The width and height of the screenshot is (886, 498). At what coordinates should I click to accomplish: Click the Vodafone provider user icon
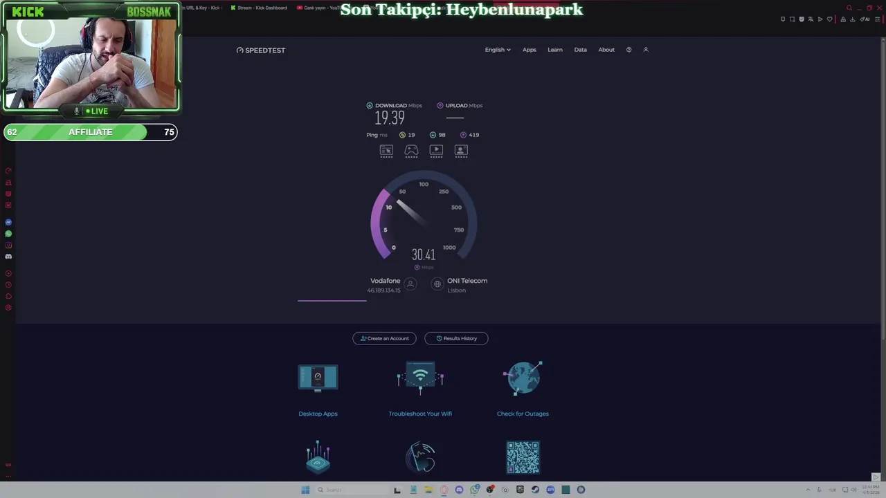(x=410, y=284)
